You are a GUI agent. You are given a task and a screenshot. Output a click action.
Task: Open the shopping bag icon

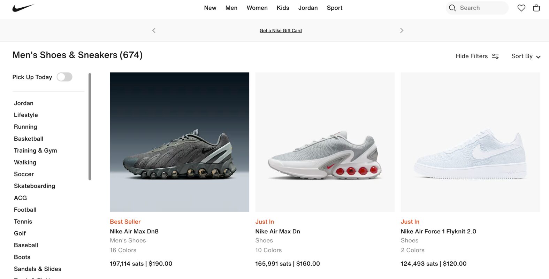tap(536, 8)
